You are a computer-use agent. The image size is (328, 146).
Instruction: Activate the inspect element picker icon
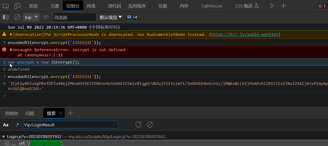(x=6, y=6)
